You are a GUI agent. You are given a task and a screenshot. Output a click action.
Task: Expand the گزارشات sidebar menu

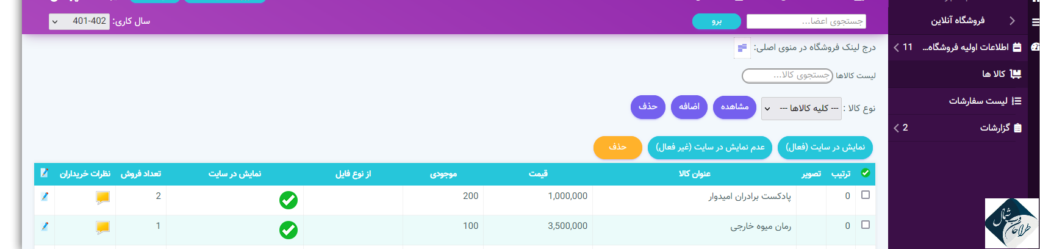coord(957,128)
